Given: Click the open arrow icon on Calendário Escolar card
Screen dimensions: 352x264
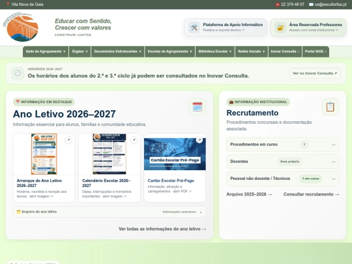Looking at the screenshot, I should click(134, 139).
